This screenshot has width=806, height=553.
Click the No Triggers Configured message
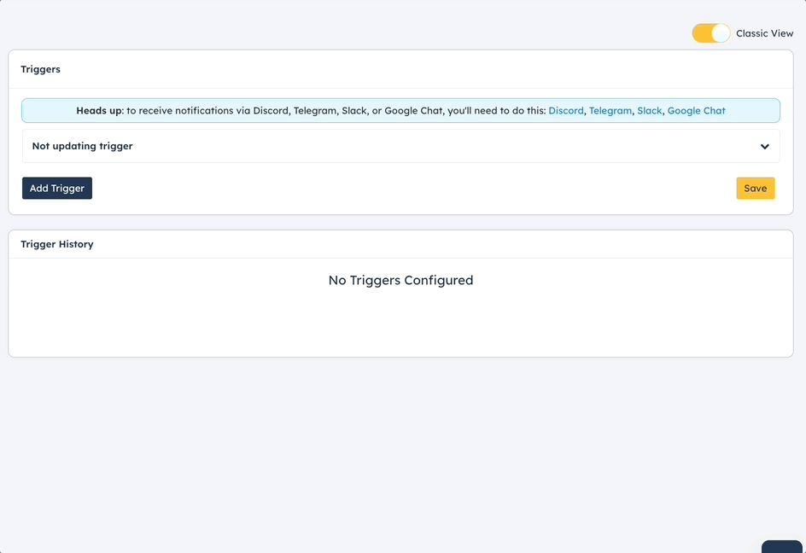(401, 280)
